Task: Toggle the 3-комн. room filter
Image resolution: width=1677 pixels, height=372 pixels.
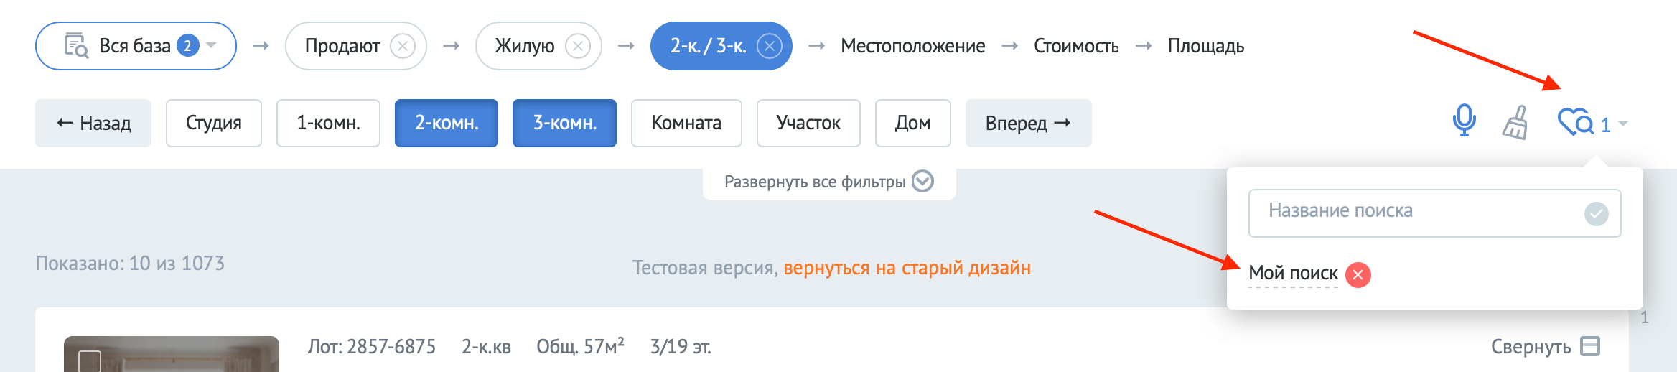Action: [x=564, y=124]
